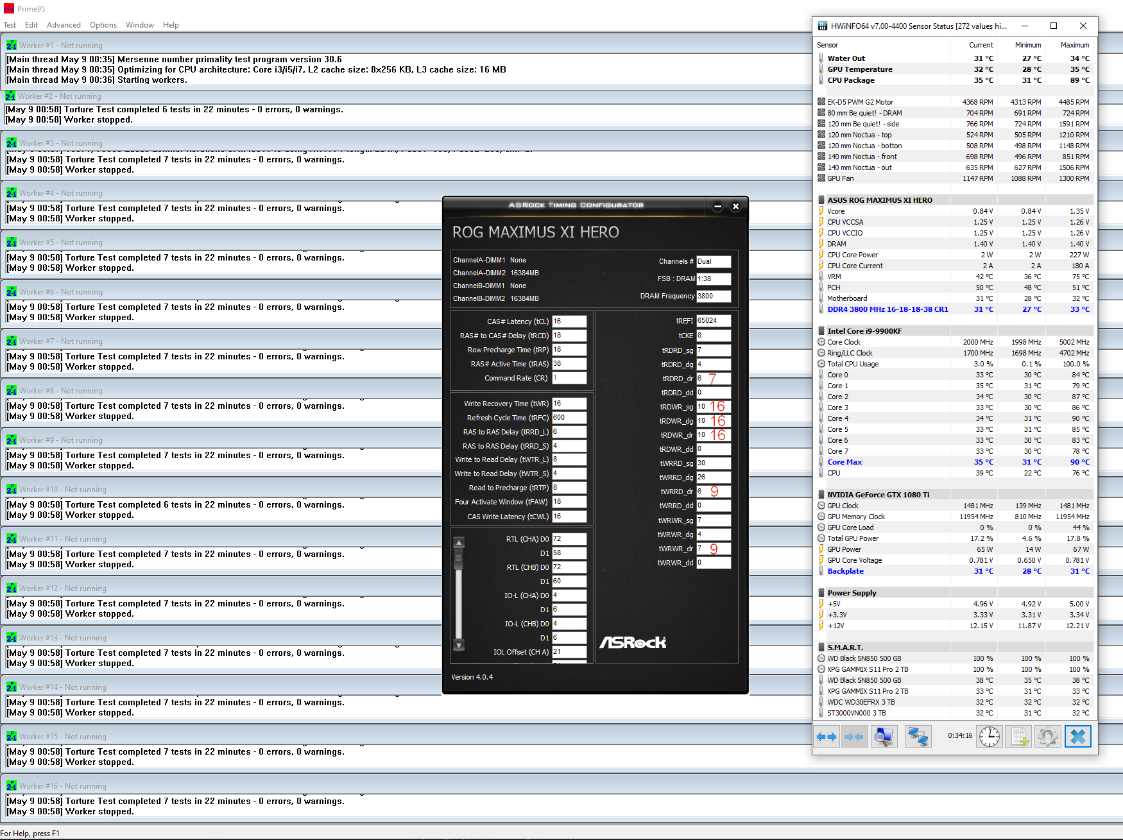1123x840 pixels.
Task: Click the Worker #8 window icon
Action: [12, 391]
